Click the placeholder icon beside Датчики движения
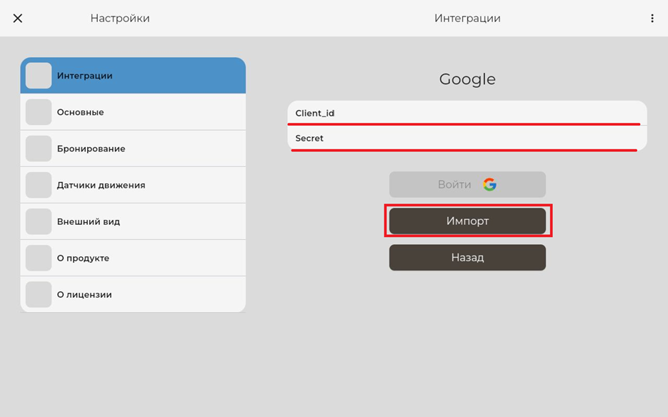The width and height of the screenshot is (668, 417). click(x=39, y=185)
